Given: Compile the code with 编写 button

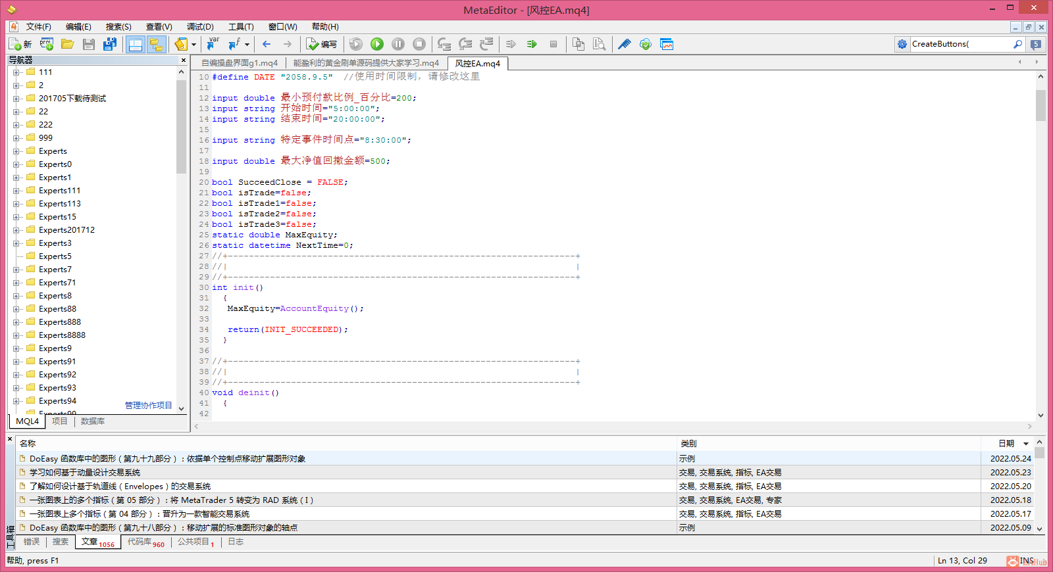Looking at the screenshot, I should click(322, 44).
